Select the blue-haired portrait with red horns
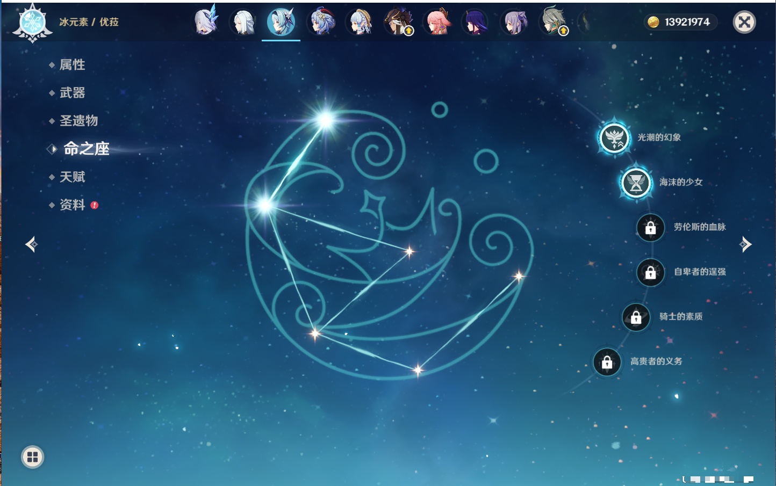 321,22
